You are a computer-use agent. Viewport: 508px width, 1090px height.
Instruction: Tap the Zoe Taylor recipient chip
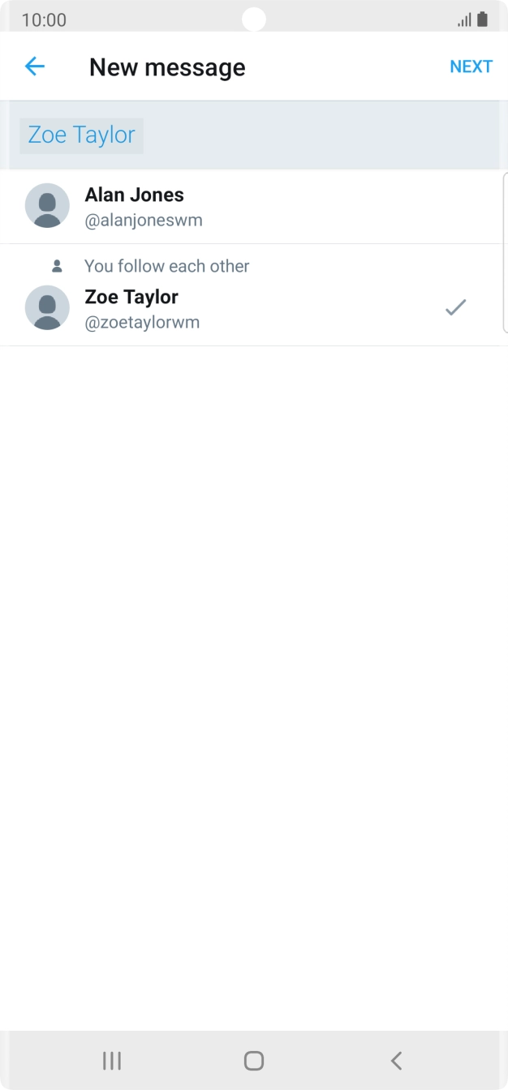[x=81, y=135]
